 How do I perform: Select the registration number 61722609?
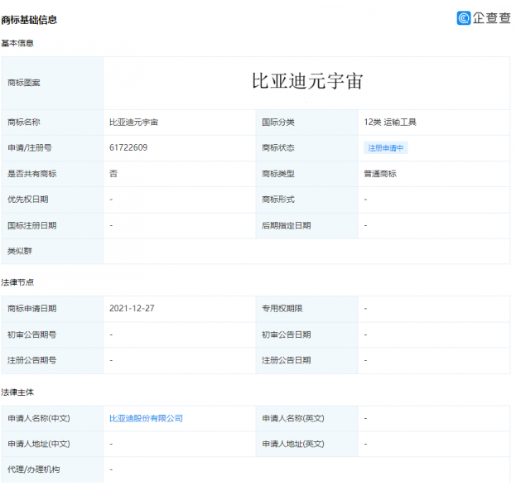pyautogui.click(x=128, y=147)
